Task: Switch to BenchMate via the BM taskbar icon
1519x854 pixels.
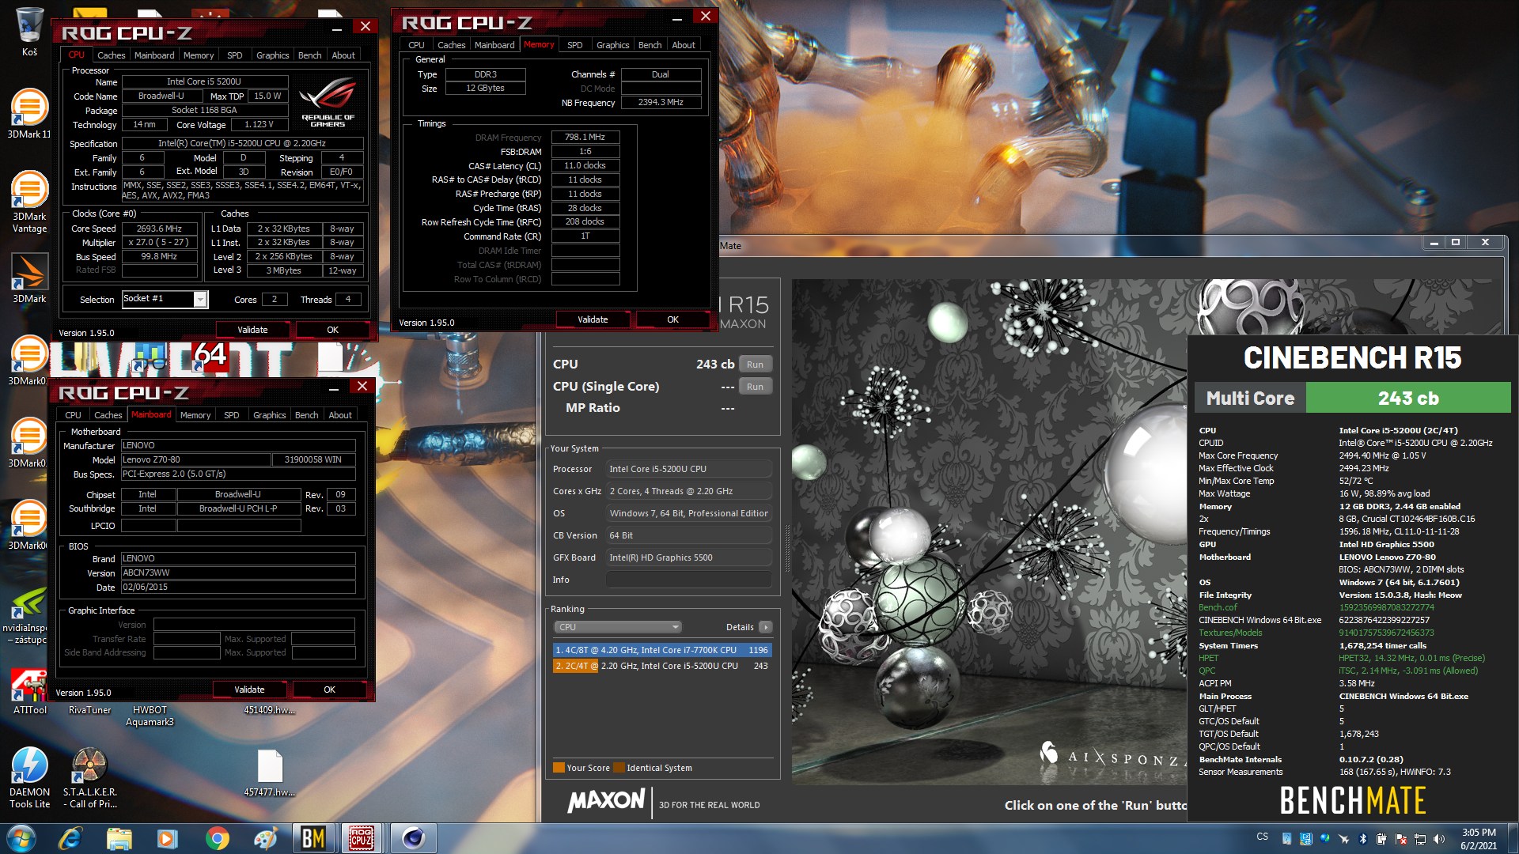Action: 313,838
